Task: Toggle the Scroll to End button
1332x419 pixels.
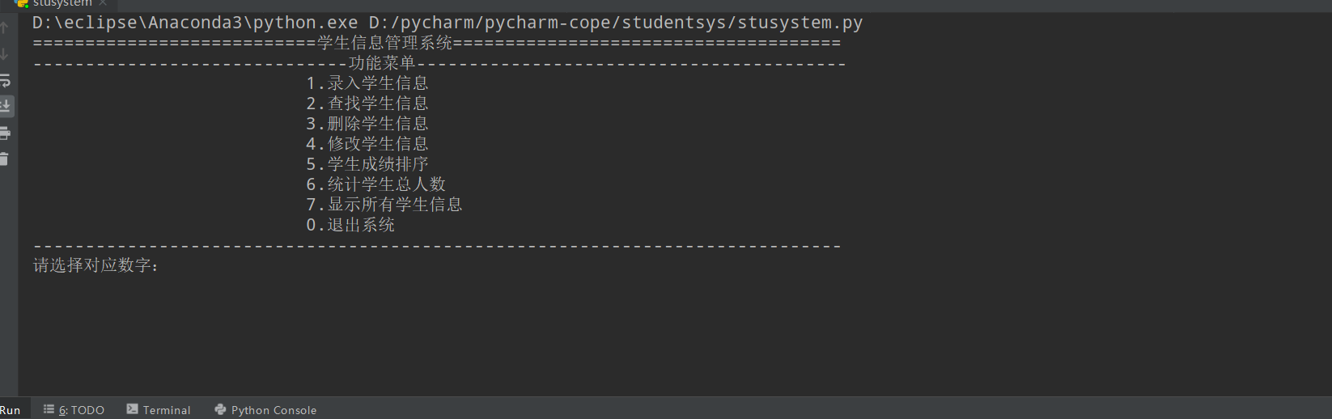Action: [6, 106]
